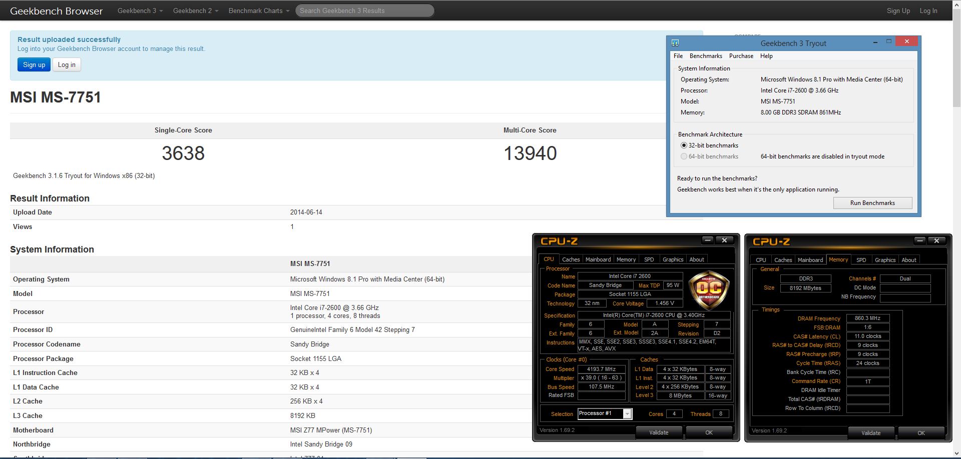Screen dimensions: 961x459
Task: Open the Geekbench 2 dropdown in navbar
Action: (196, 10)
